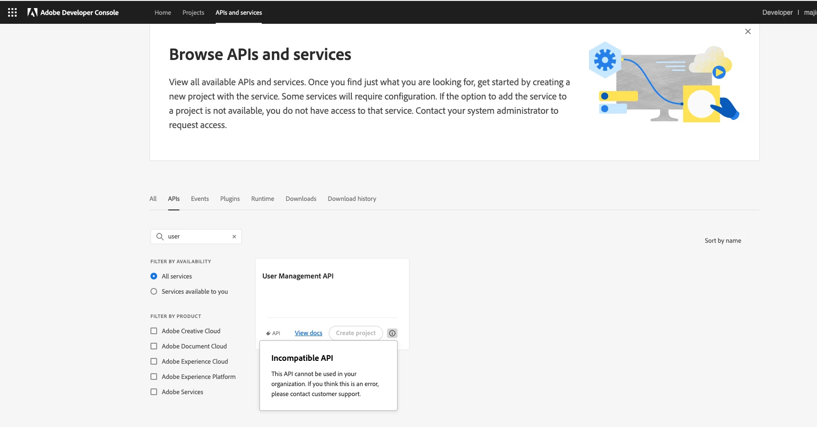Clear the user search text
Viewport: 817px width, 427px height.
234,237
